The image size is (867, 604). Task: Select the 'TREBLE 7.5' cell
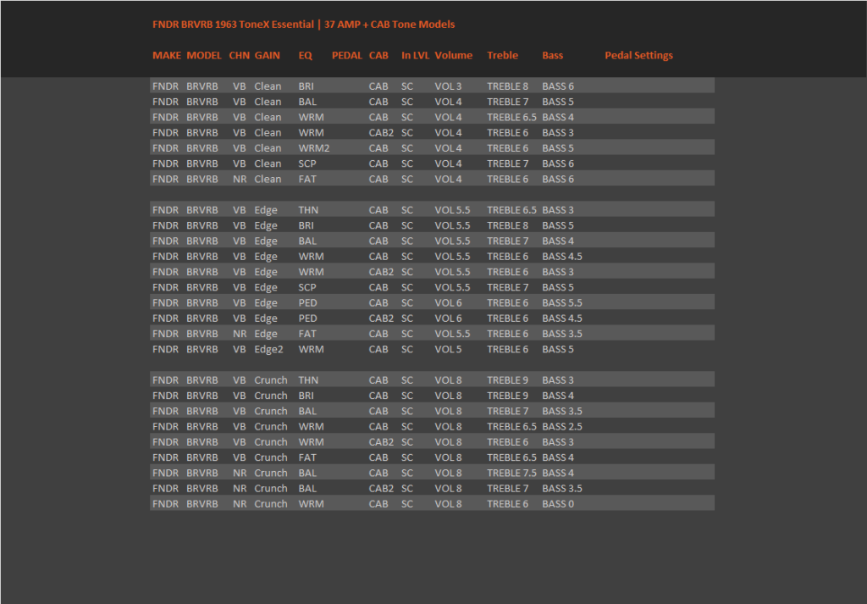[x=512, y=473]
